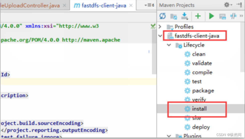Select the install lifecycle goal

click(199, 109)
